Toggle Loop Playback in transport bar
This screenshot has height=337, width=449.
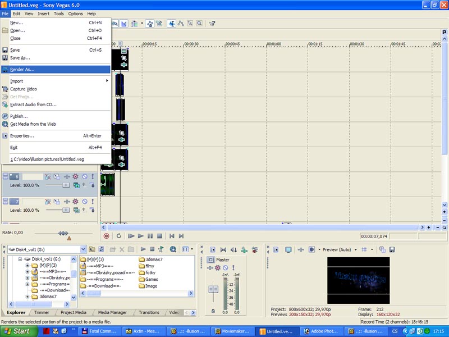coord(119,236)
